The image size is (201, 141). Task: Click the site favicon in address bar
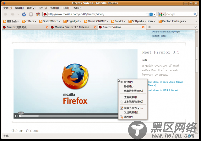point(45,14)
